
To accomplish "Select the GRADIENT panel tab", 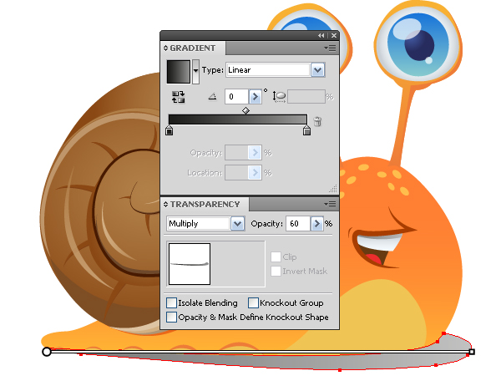I will tap(193, 48).
